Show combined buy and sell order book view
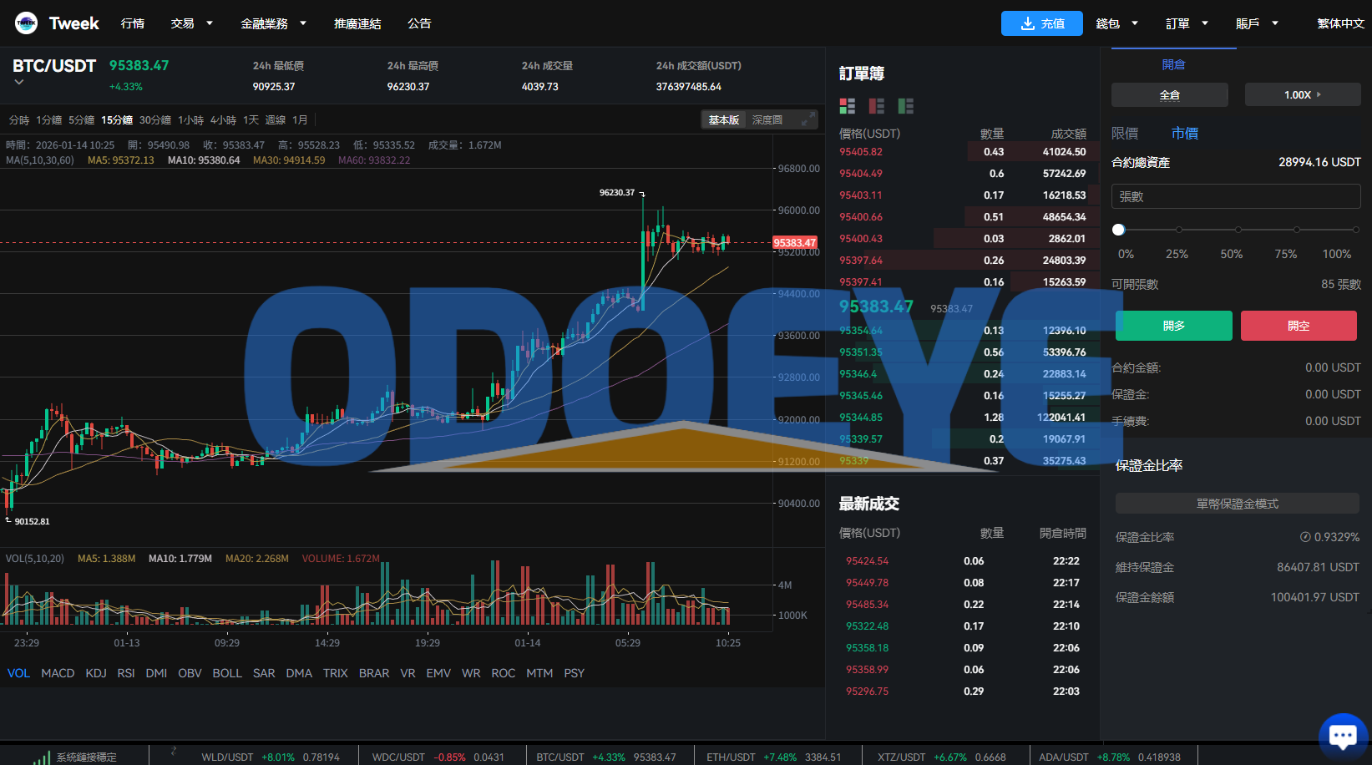The width and height of the screenshot is (1372, 765). click(848, 106)
